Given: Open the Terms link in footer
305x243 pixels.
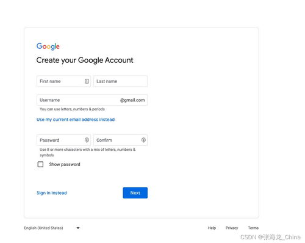Looking at the screenshot, I should tap(253, 228).
